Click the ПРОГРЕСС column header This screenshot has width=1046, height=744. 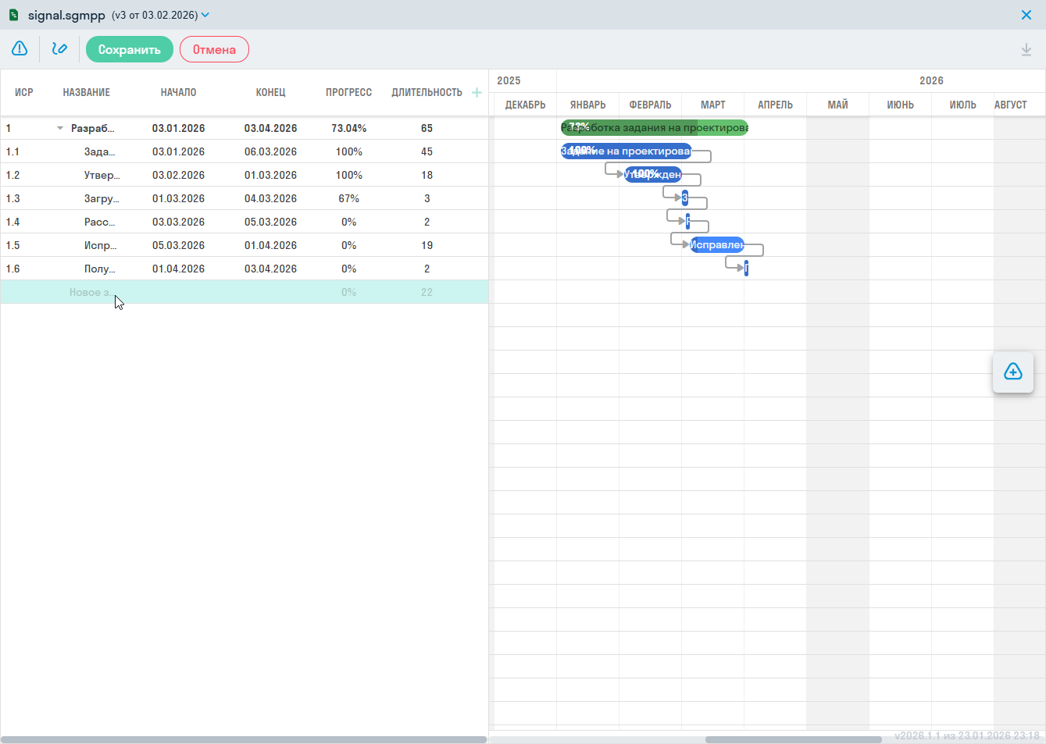click(x=348, y=92)
